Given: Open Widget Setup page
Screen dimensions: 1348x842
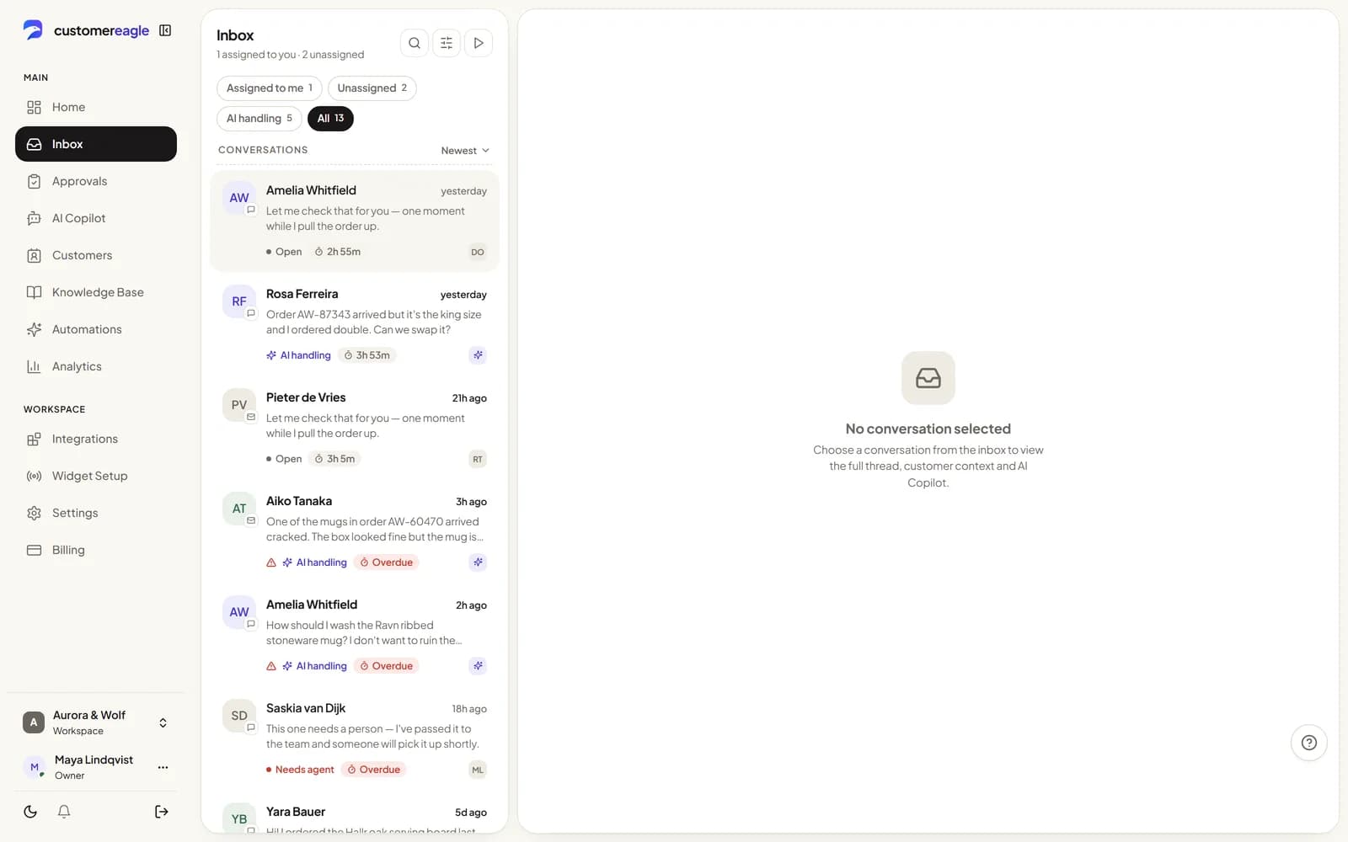Looking at the screenshot, I should pyautogui.click(x=96, y=476).
